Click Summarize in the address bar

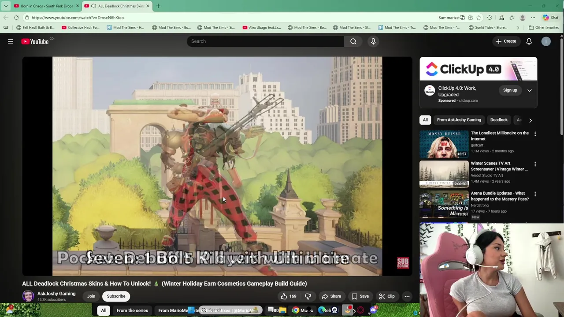[x=452, y=18]
